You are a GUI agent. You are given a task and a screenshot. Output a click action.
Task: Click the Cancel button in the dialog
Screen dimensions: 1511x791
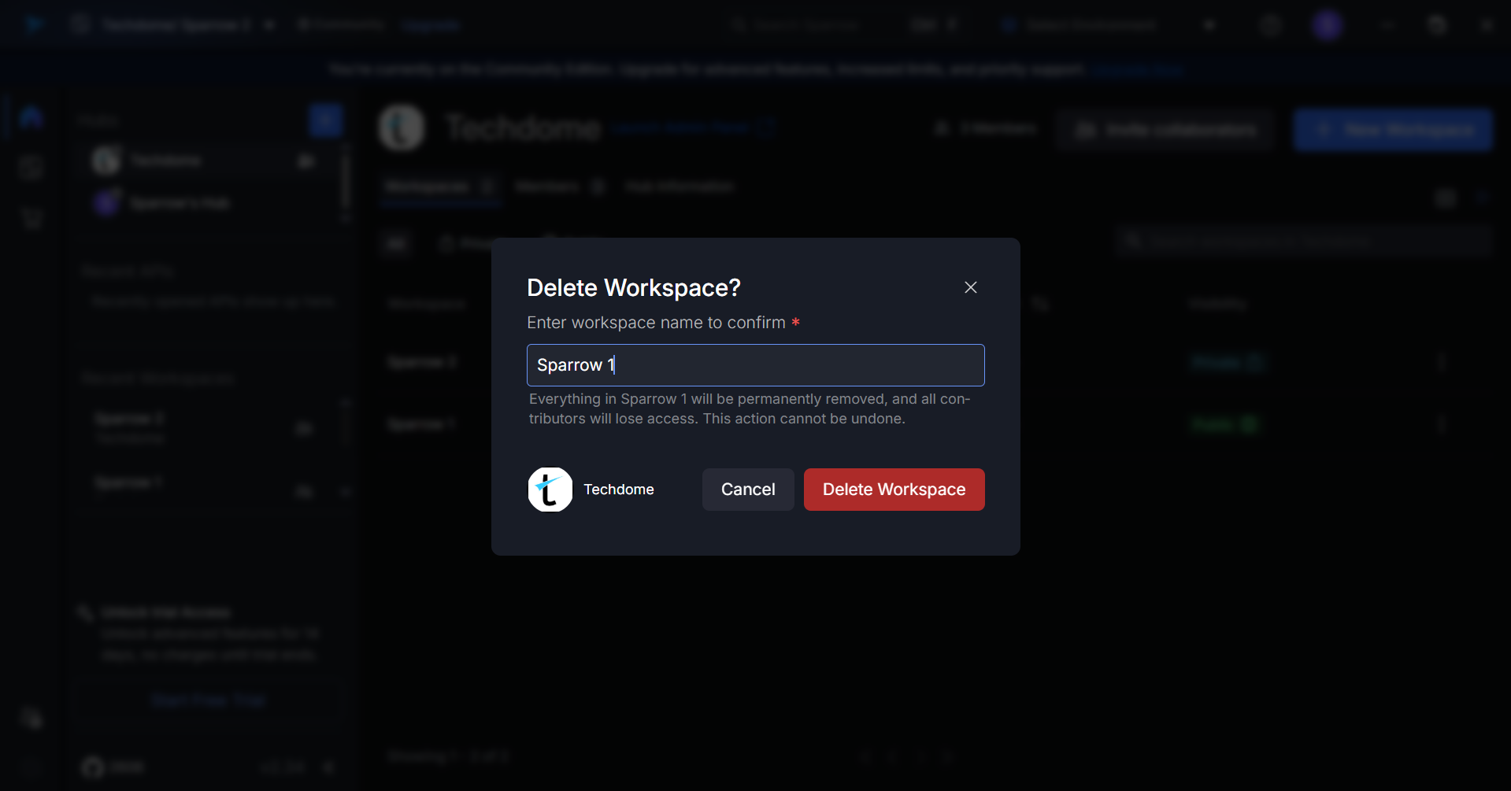click(x=746, y=489)
